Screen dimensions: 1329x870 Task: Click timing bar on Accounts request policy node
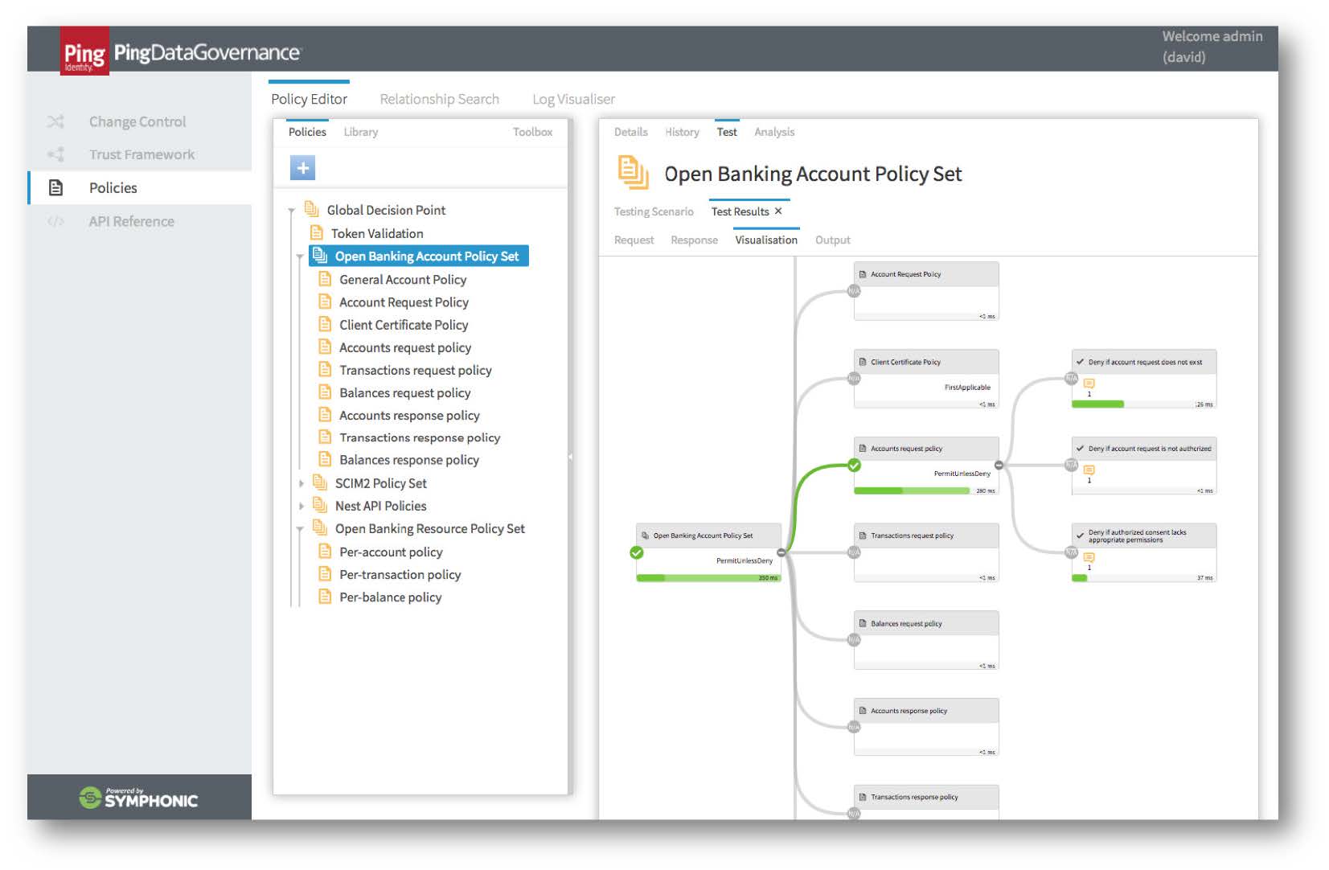pyautogui.click(x=913, y=490)
